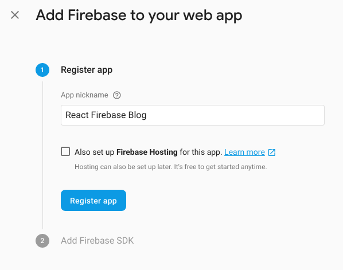Click the blue Register app button
343x270 pixels.
pos(93,201)
